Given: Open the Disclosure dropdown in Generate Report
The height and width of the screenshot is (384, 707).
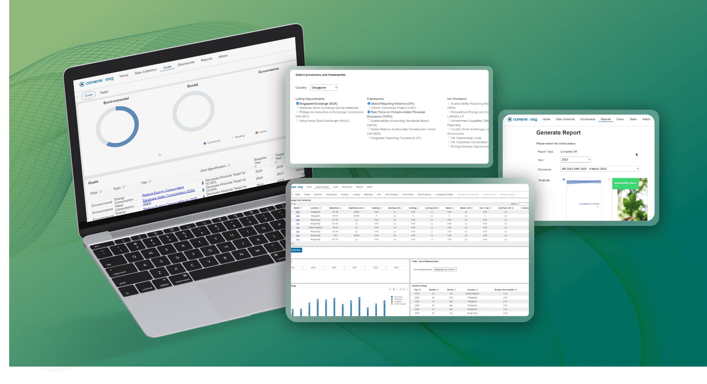Looking at the screenshot, I should click(600, 169).
